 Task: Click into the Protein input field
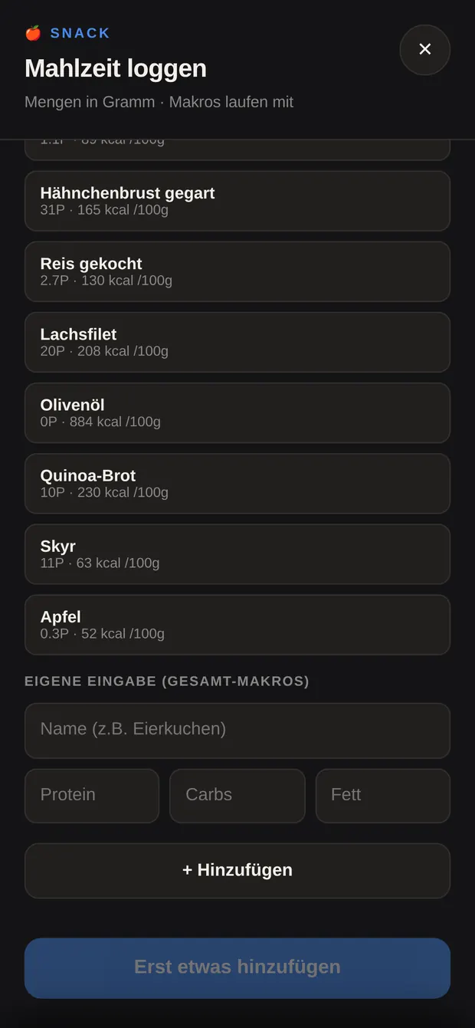click(x=92, y=796)
